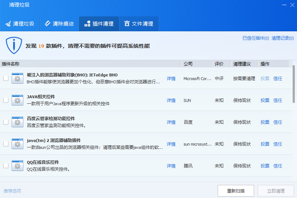Click the trash icon on 文件清理 tab
This screenshot has height=198, width=297.
[x=127, y=24]
